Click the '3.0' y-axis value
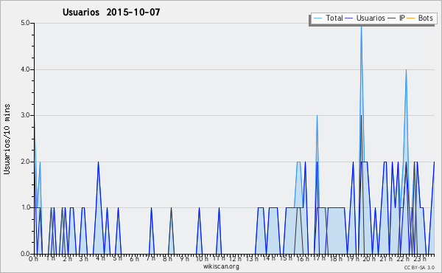442x273 pixels. pyautogui.click(x=25, y=115)
